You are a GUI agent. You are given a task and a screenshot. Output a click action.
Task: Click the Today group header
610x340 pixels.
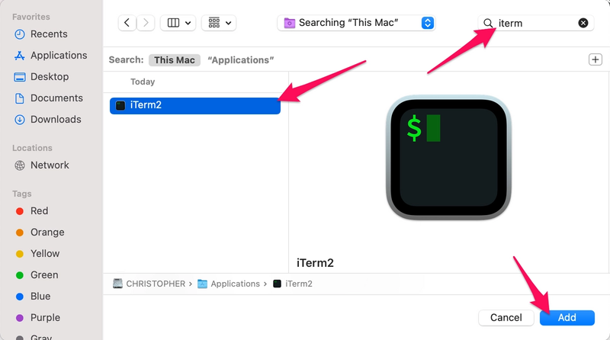[143, 82]
